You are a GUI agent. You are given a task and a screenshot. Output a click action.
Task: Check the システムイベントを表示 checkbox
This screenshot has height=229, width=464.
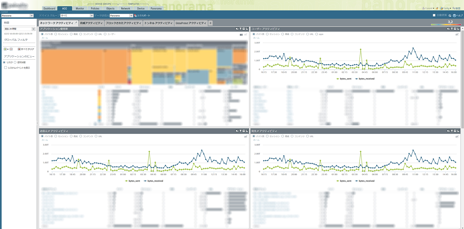[x=5, y=68]
